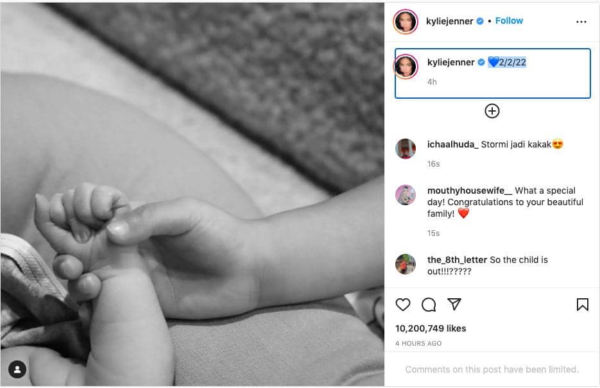Viewport: 600px width, 388px height.
Task: Click verified badge next to header username
Action: coord(480,21)
